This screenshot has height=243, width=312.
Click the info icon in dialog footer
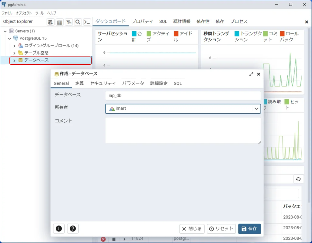click(x=59, y=229)
